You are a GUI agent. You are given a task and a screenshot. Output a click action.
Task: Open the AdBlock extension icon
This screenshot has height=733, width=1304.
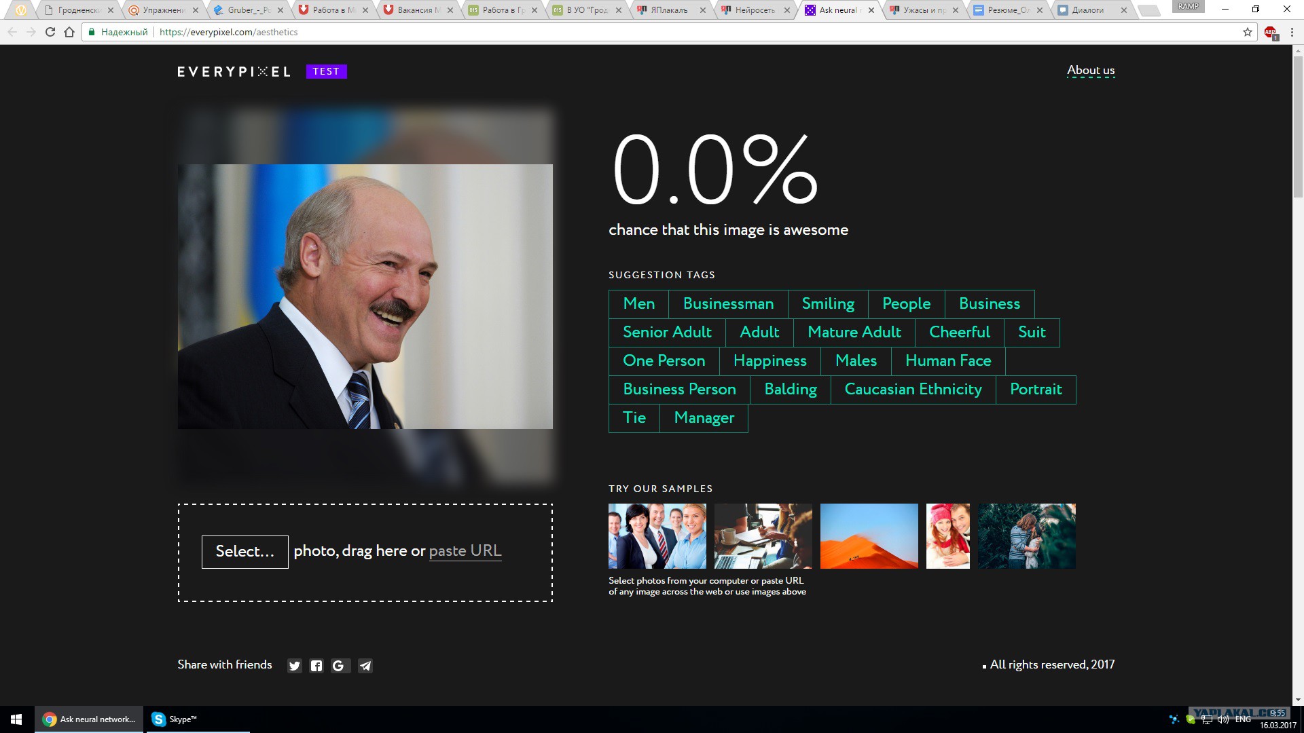(1270, 32)
